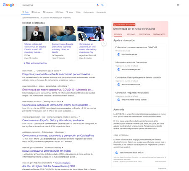Open dropdown arrow beside mscbs.gob.es result URL
This screenshot has height=171, width=189.
pyautogui.click(x=68, y=86)
